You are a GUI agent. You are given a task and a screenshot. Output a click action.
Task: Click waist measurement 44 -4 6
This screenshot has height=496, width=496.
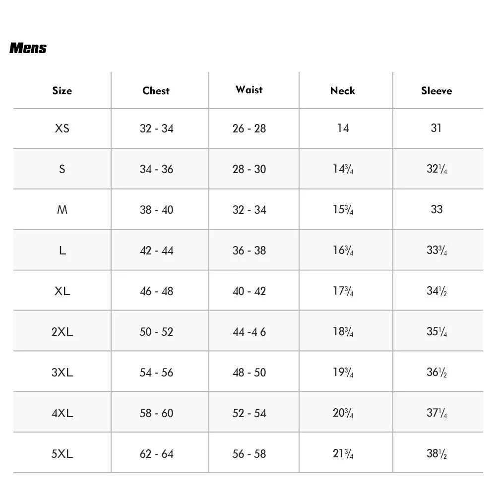pos(249,332)
